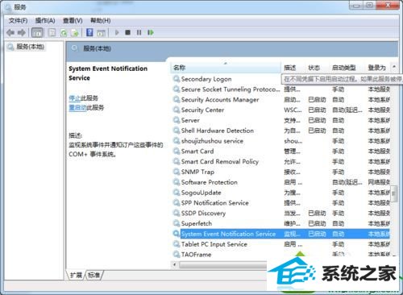The image size is (403, 295).
Task: Click the Smart Card service gear icon
Action: point(177,152)
